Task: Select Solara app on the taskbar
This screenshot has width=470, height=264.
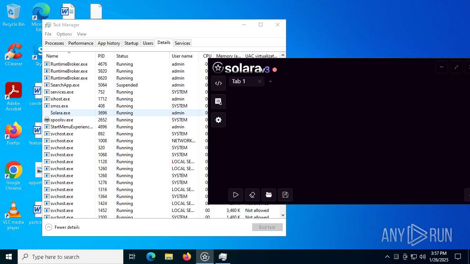Action: tap(205, 257)
